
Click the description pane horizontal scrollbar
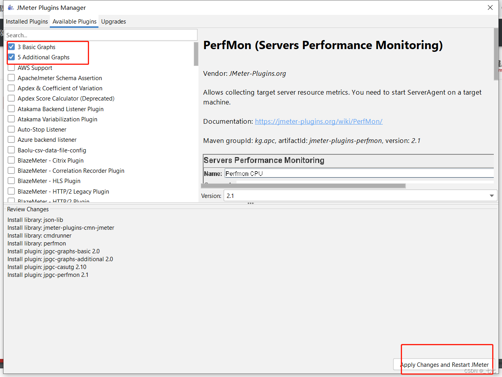pos(303,186)
